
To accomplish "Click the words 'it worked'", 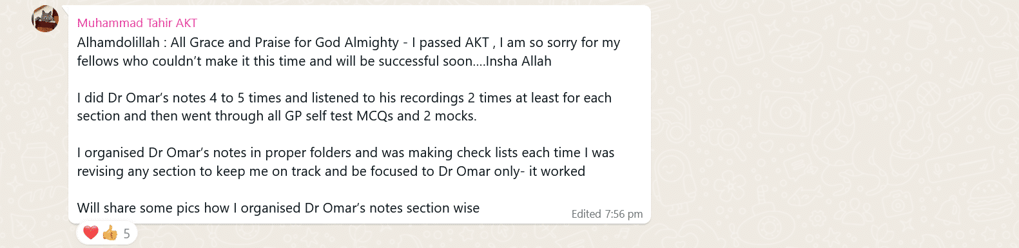I will click(557, 171).
